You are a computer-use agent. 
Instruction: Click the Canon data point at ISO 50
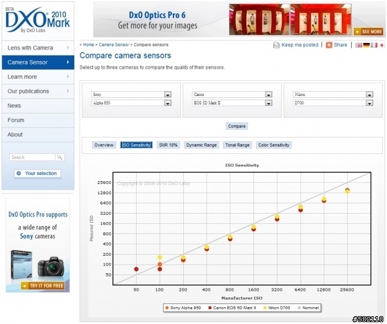136,269
